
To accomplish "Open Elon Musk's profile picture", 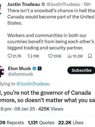I will pyautogui.click(x=2, y=71).
